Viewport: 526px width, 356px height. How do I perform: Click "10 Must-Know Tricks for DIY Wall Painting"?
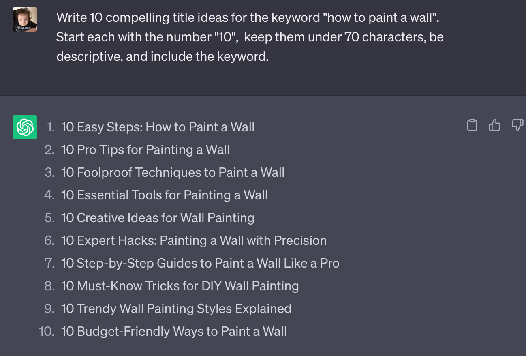[x=180, y=286]
